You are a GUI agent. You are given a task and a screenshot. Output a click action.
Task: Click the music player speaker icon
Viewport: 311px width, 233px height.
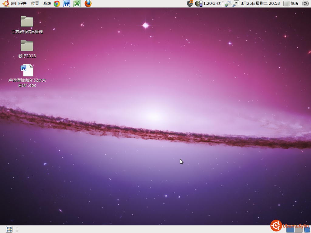click(190, 4)
